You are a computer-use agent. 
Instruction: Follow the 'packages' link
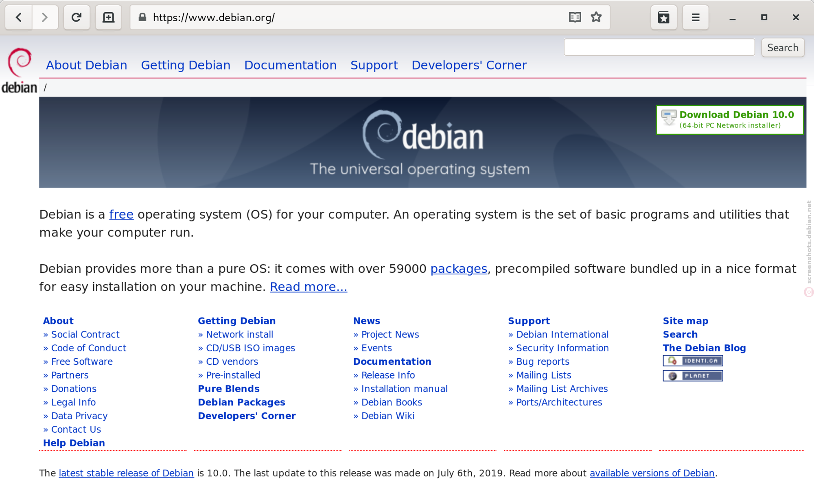click(459, 269)
